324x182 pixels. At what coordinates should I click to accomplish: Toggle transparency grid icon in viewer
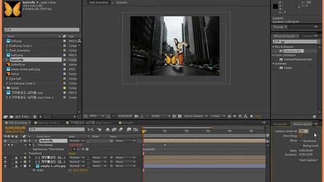tap(180, 116)
